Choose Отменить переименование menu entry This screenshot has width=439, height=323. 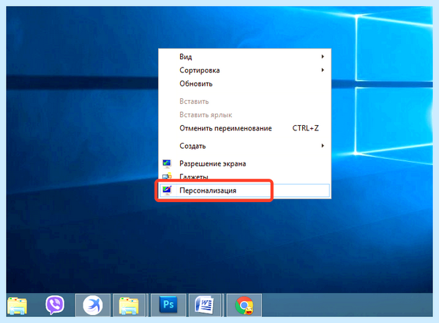click(x=244, y=128)
